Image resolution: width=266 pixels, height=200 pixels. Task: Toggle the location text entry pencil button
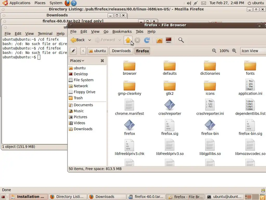[x=73, y=51]
